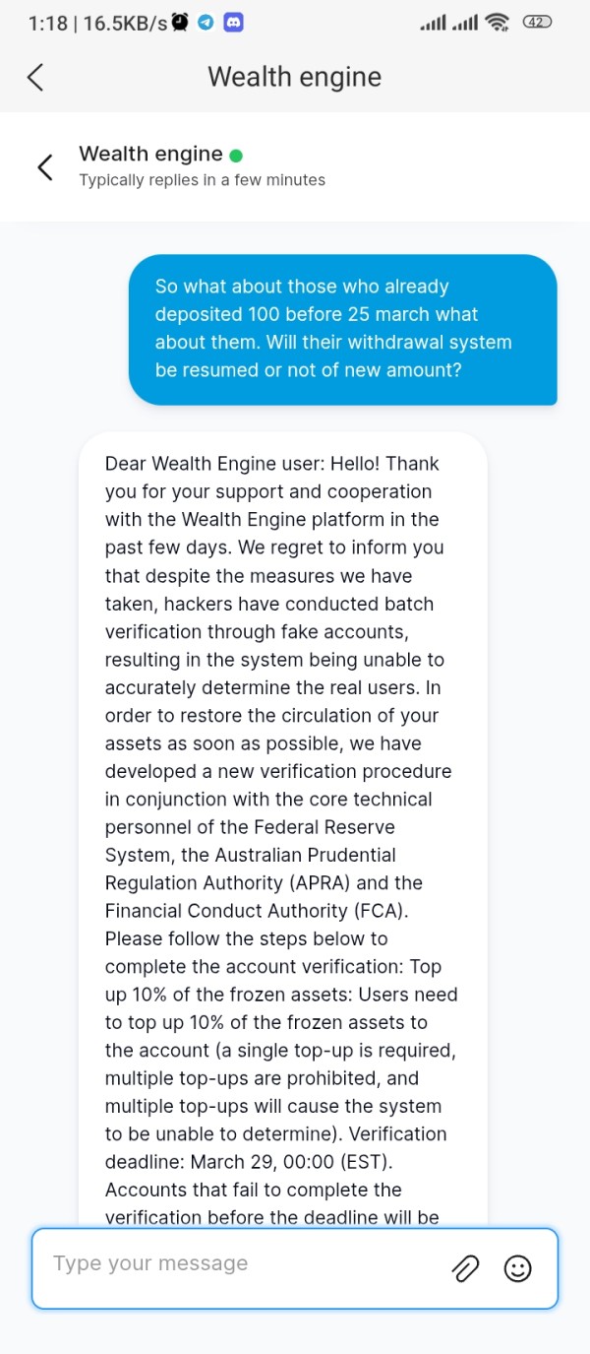
Task: Select the "Dear Wealth Engine user" reply message
Action: [282, 827]
